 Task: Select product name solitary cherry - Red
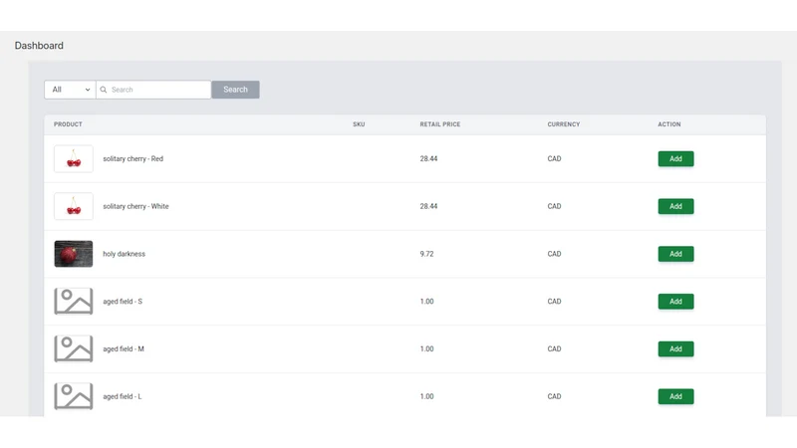pos(133,159)
